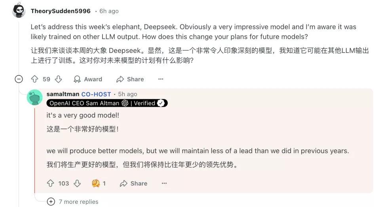The width and height of the screenshot is (380, 207).
Task: Click TheorySudden5996's avatar image
Action: click(19, 10)
